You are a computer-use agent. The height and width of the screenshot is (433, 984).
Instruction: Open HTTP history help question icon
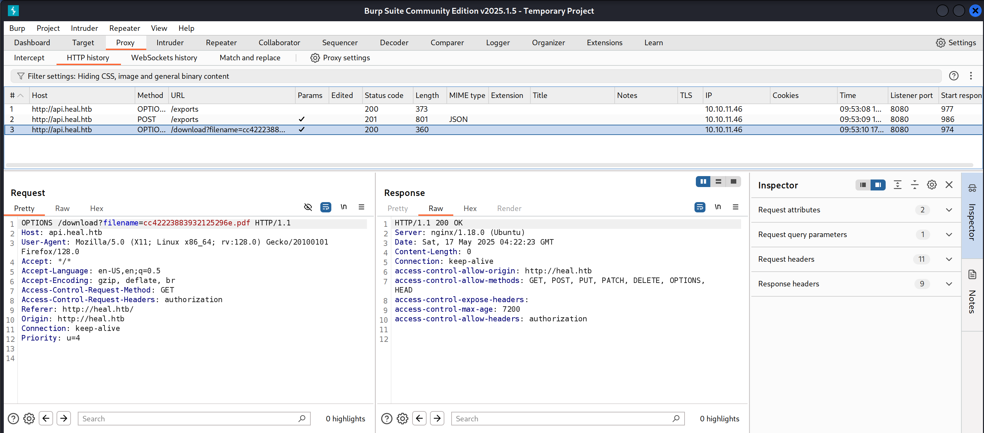pos(954,76)
